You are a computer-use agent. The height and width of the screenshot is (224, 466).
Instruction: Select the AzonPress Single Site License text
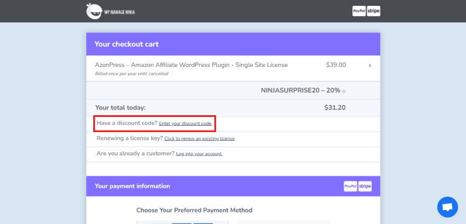pyautogui.click(x=192, y=65)
